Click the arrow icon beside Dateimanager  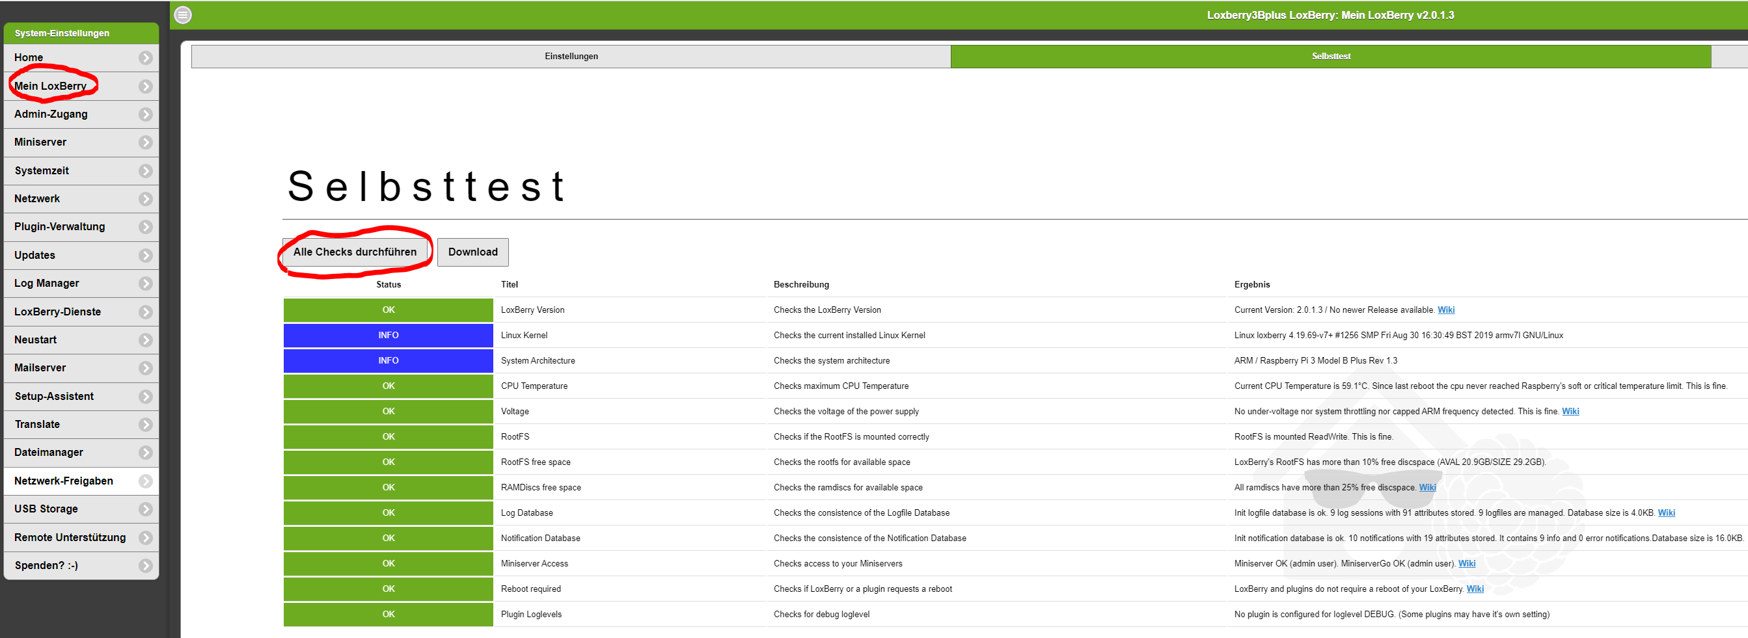click(x=145, y=453)
